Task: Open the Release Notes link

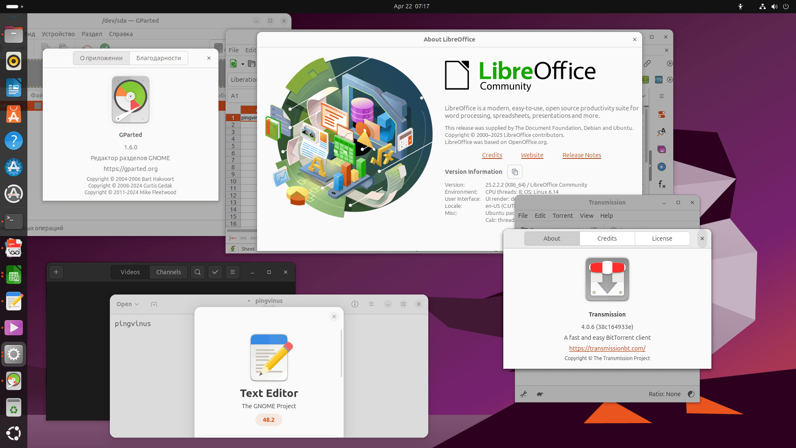Action: point(582,155)
